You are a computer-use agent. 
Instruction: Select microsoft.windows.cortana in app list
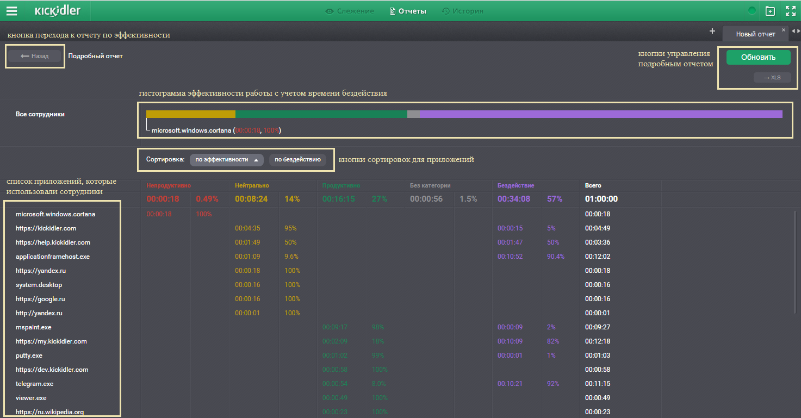55,214
